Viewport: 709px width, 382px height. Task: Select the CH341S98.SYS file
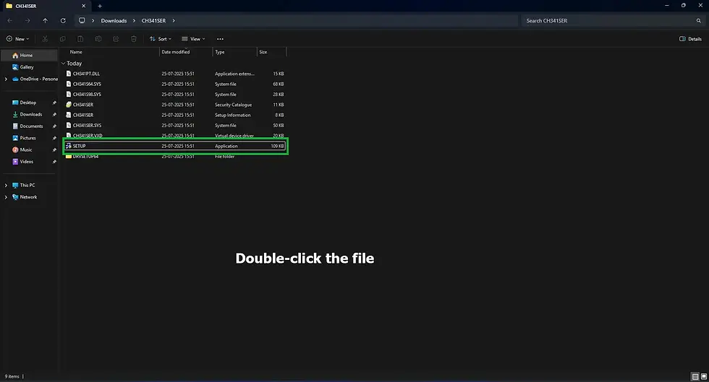click(x=175, y=95)
